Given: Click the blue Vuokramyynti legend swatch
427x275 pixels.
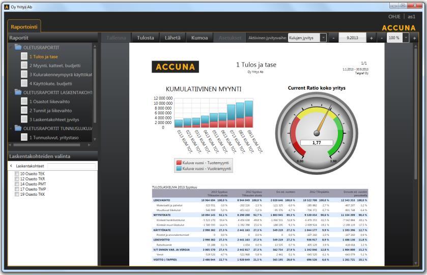Looking at the screenshot, I should point(179,168).
